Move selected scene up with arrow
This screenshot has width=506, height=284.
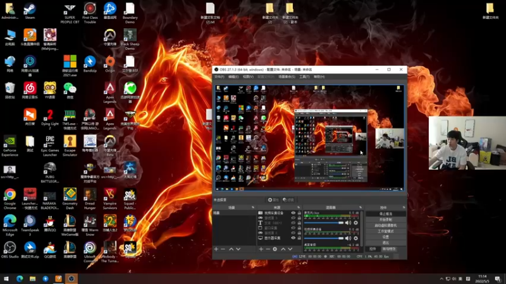pyautogui.click(x=231, y=249)
